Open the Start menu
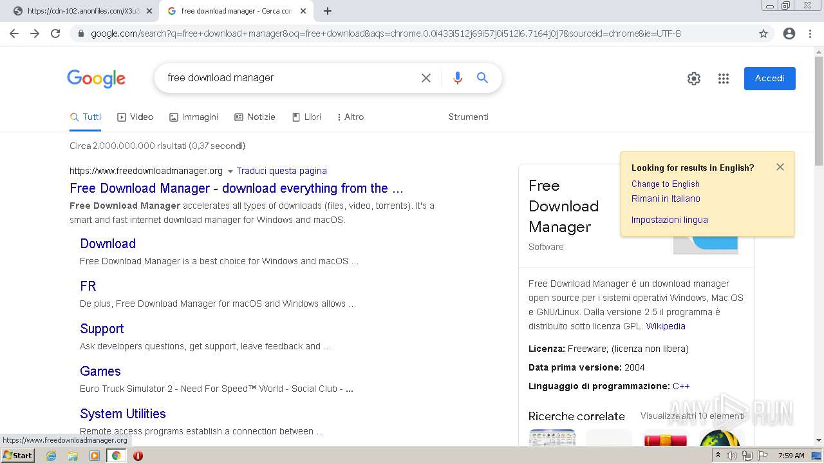Image resolution: width=824 pixels, height=464 pixels. [18, 456]
